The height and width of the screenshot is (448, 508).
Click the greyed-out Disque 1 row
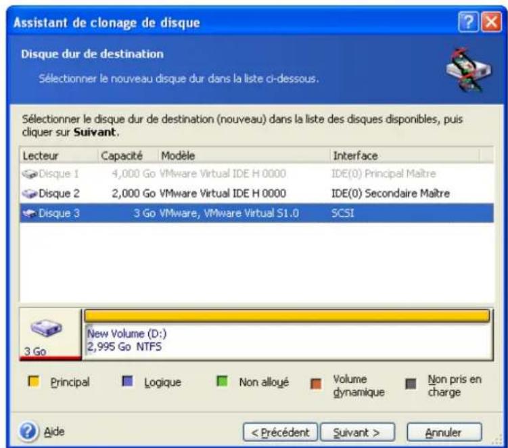click(x=256, y=174)
